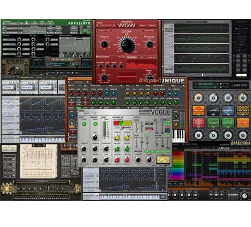Turn the red Low Comp knob in Vogue
This screenshot has width=251, height=227.
[117, 160]
